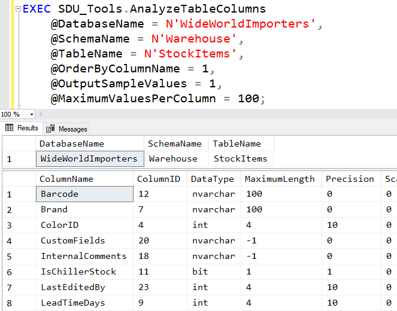Select the int data type for ColorID
Viewport: 397px width, 311px height.
(x=214, y=225)
